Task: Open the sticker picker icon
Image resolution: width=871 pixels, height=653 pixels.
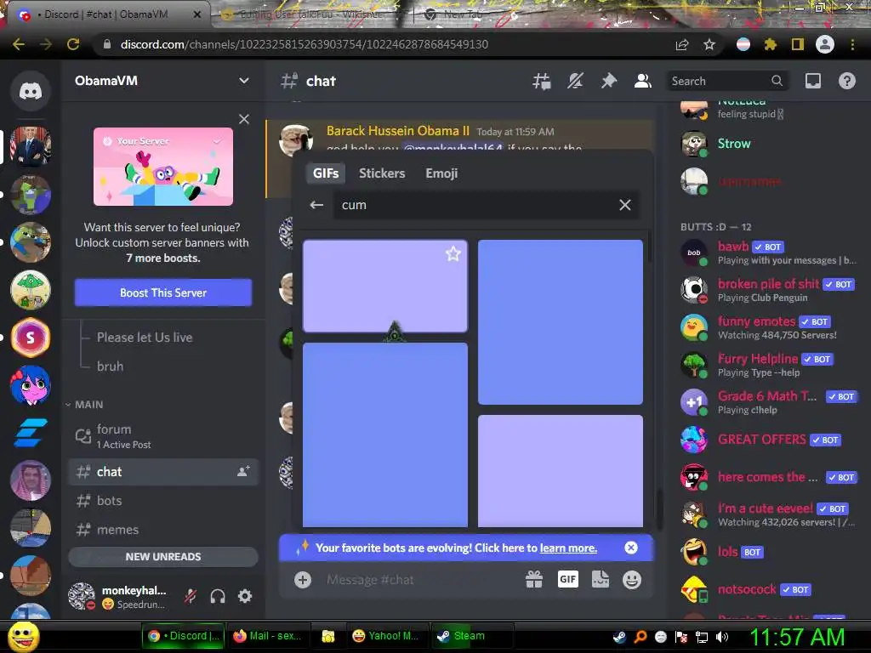Action: click(x=600, y=580)
